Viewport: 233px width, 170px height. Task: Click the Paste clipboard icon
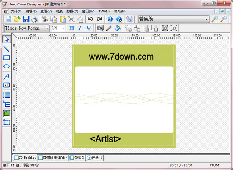point(63,19)
